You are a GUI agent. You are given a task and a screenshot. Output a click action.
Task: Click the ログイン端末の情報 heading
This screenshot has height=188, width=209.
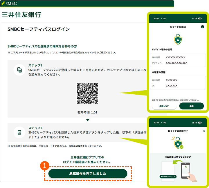click(162, 49)
